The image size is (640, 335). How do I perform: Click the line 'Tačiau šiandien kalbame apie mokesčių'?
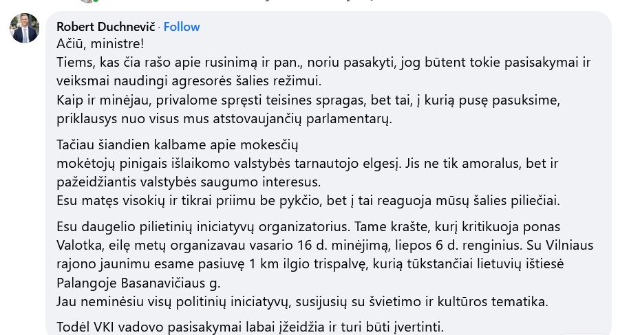click(178, 145)
